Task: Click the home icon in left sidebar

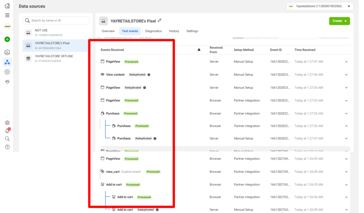Action: coord(7,6)
